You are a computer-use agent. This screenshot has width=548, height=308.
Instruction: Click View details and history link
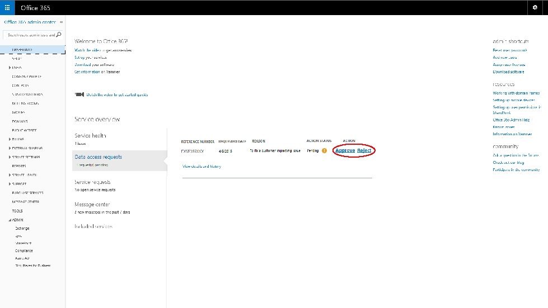pos(202,167)
